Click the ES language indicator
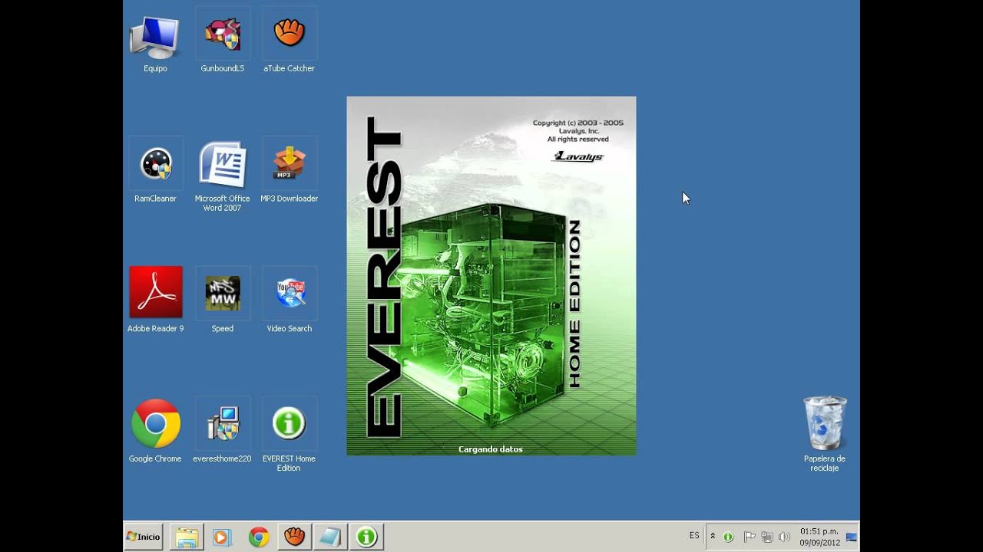 (694, 536)
